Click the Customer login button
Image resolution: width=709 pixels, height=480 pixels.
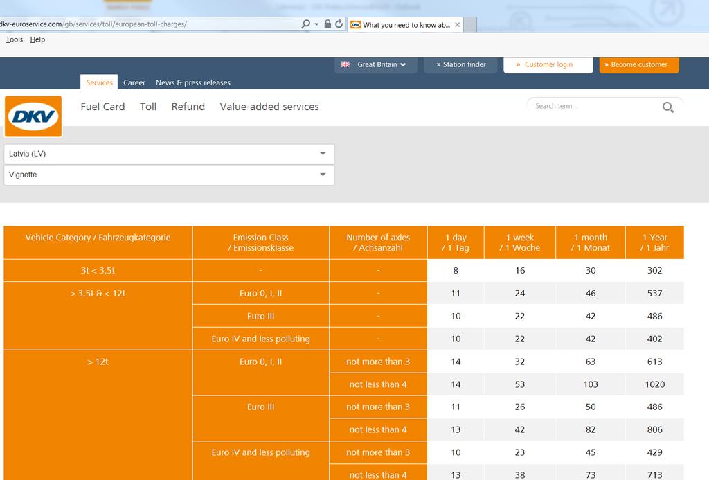tap(548, 64)
